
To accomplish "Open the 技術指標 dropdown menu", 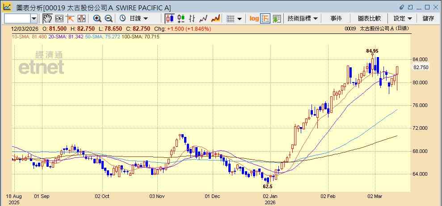I will coord(303,19).
